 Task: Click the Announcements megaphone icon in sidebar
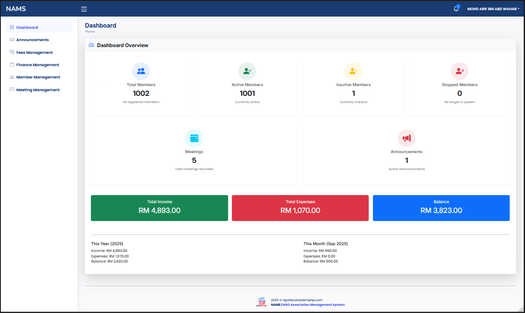click(12, 40)
